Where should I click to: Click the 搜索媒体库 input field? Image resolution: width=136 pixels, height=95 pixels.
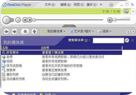point(108,40)
